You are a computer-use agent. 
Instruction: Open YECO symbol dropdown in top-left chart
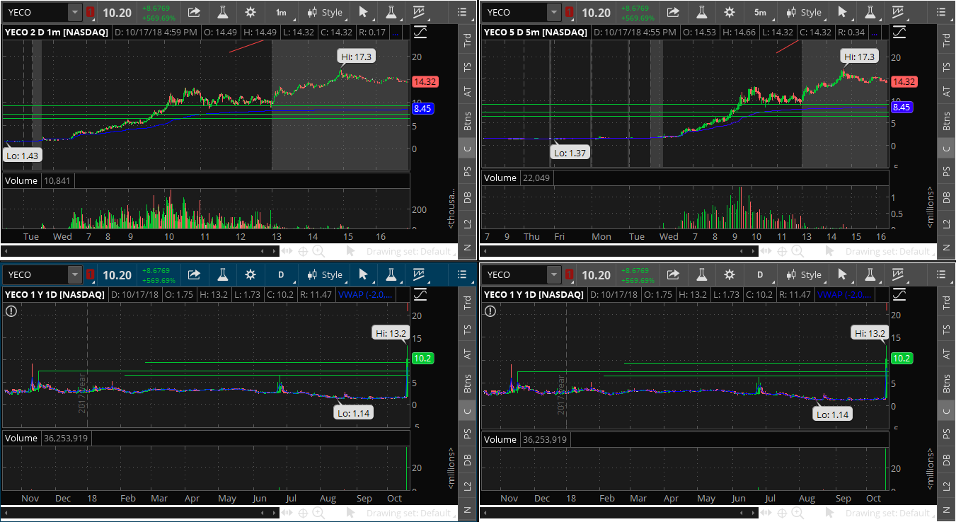pos(75,12)
